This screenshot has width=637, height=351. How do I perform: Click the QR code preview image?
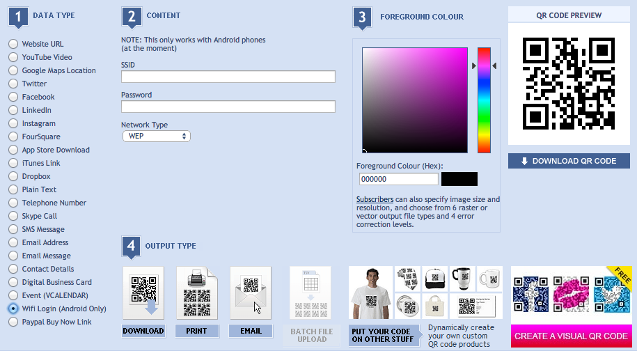[x=569, y=84]
